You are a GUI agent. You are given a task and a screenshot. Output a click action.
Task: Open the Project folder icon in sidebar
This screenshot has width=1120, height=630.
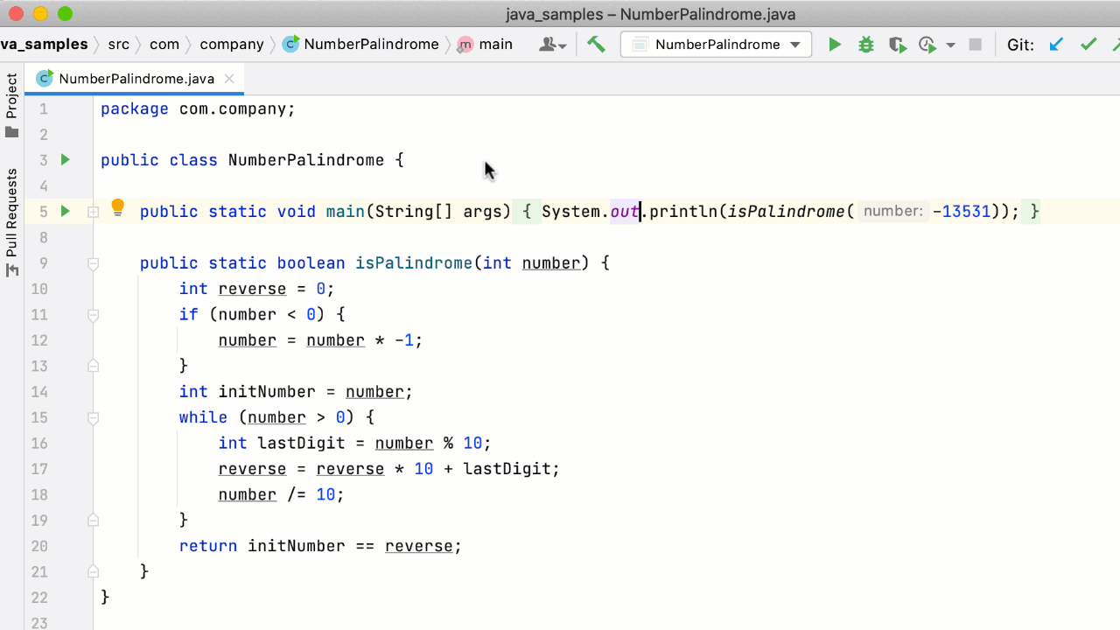pos(11,132)
